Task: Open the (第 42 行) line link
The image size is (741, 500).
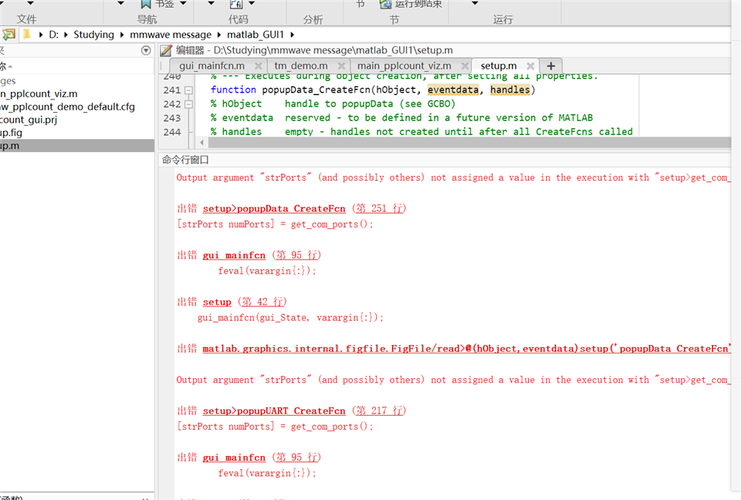Action: 262,302
